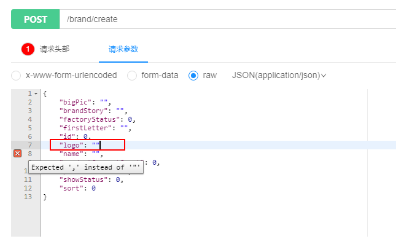Select the raw radio option

click(193, 76)
